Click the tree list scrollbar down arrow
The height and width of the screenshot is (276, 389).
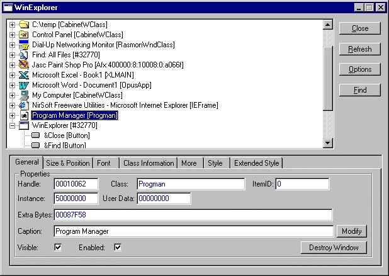coord(327,144)
